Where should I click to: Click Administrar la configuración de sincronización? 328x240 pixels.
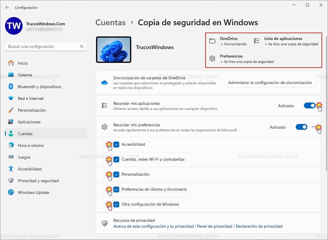pyautogui.click(x=270, y=83)
